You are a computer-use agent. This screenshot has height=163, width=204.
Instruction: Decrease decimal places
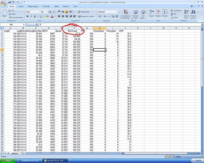(116, 16)
